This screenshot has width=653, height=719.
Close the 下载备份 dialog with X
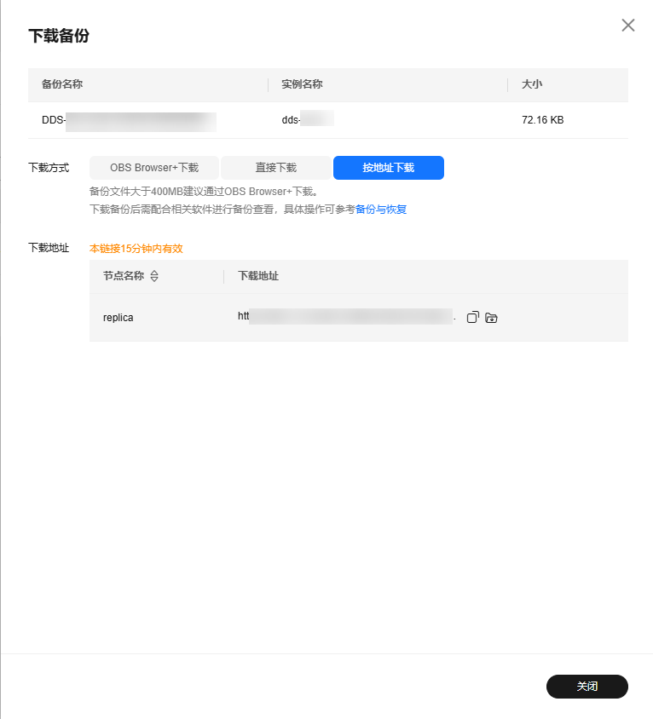click(628, 26)
